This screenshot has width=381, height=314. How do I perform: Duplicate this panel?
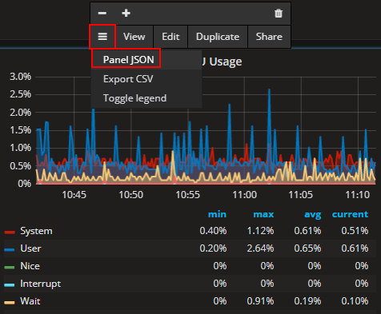218,37
